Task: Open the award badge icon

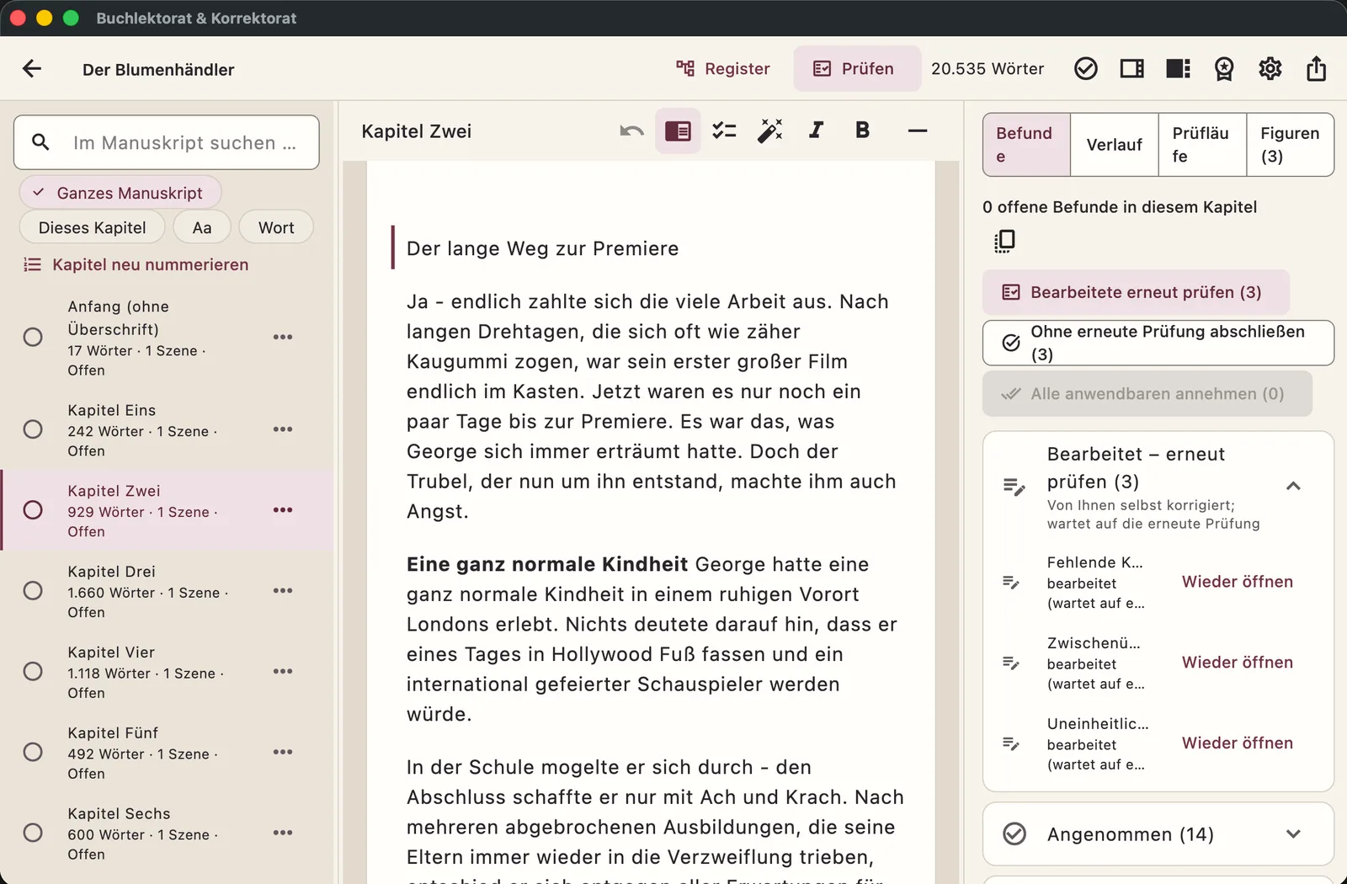Action: [x=1224, y=69]
